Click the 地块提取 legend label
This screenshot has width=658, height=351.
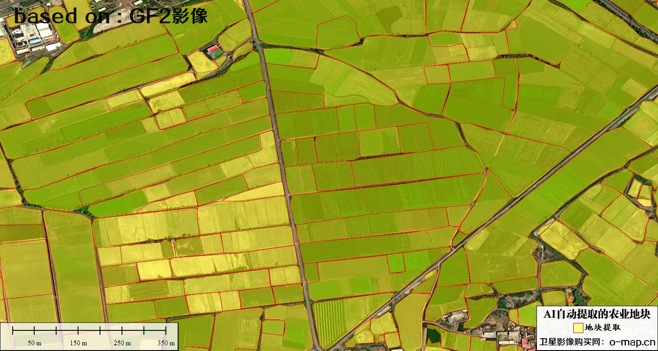[603, 328]
